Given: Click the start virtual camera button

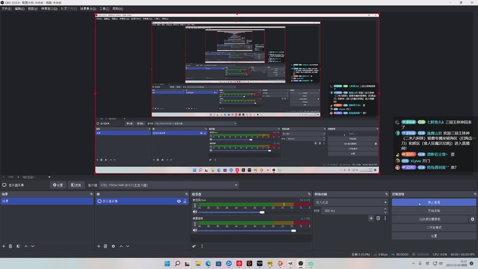Looking at the screenshot, I should click(x=430, y=219).
